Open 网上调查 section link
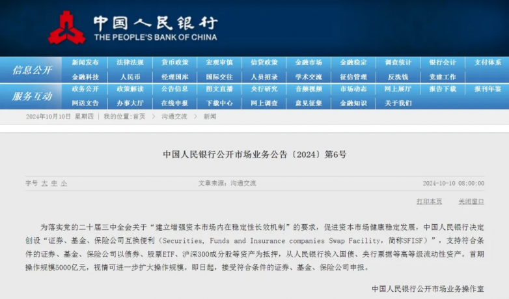The image size is (509, 299). [264, 104]
